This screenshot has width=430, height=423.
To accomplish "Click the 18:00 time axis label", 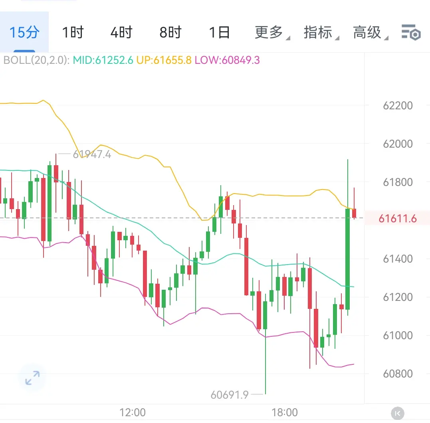I will (x=284, y=412).
